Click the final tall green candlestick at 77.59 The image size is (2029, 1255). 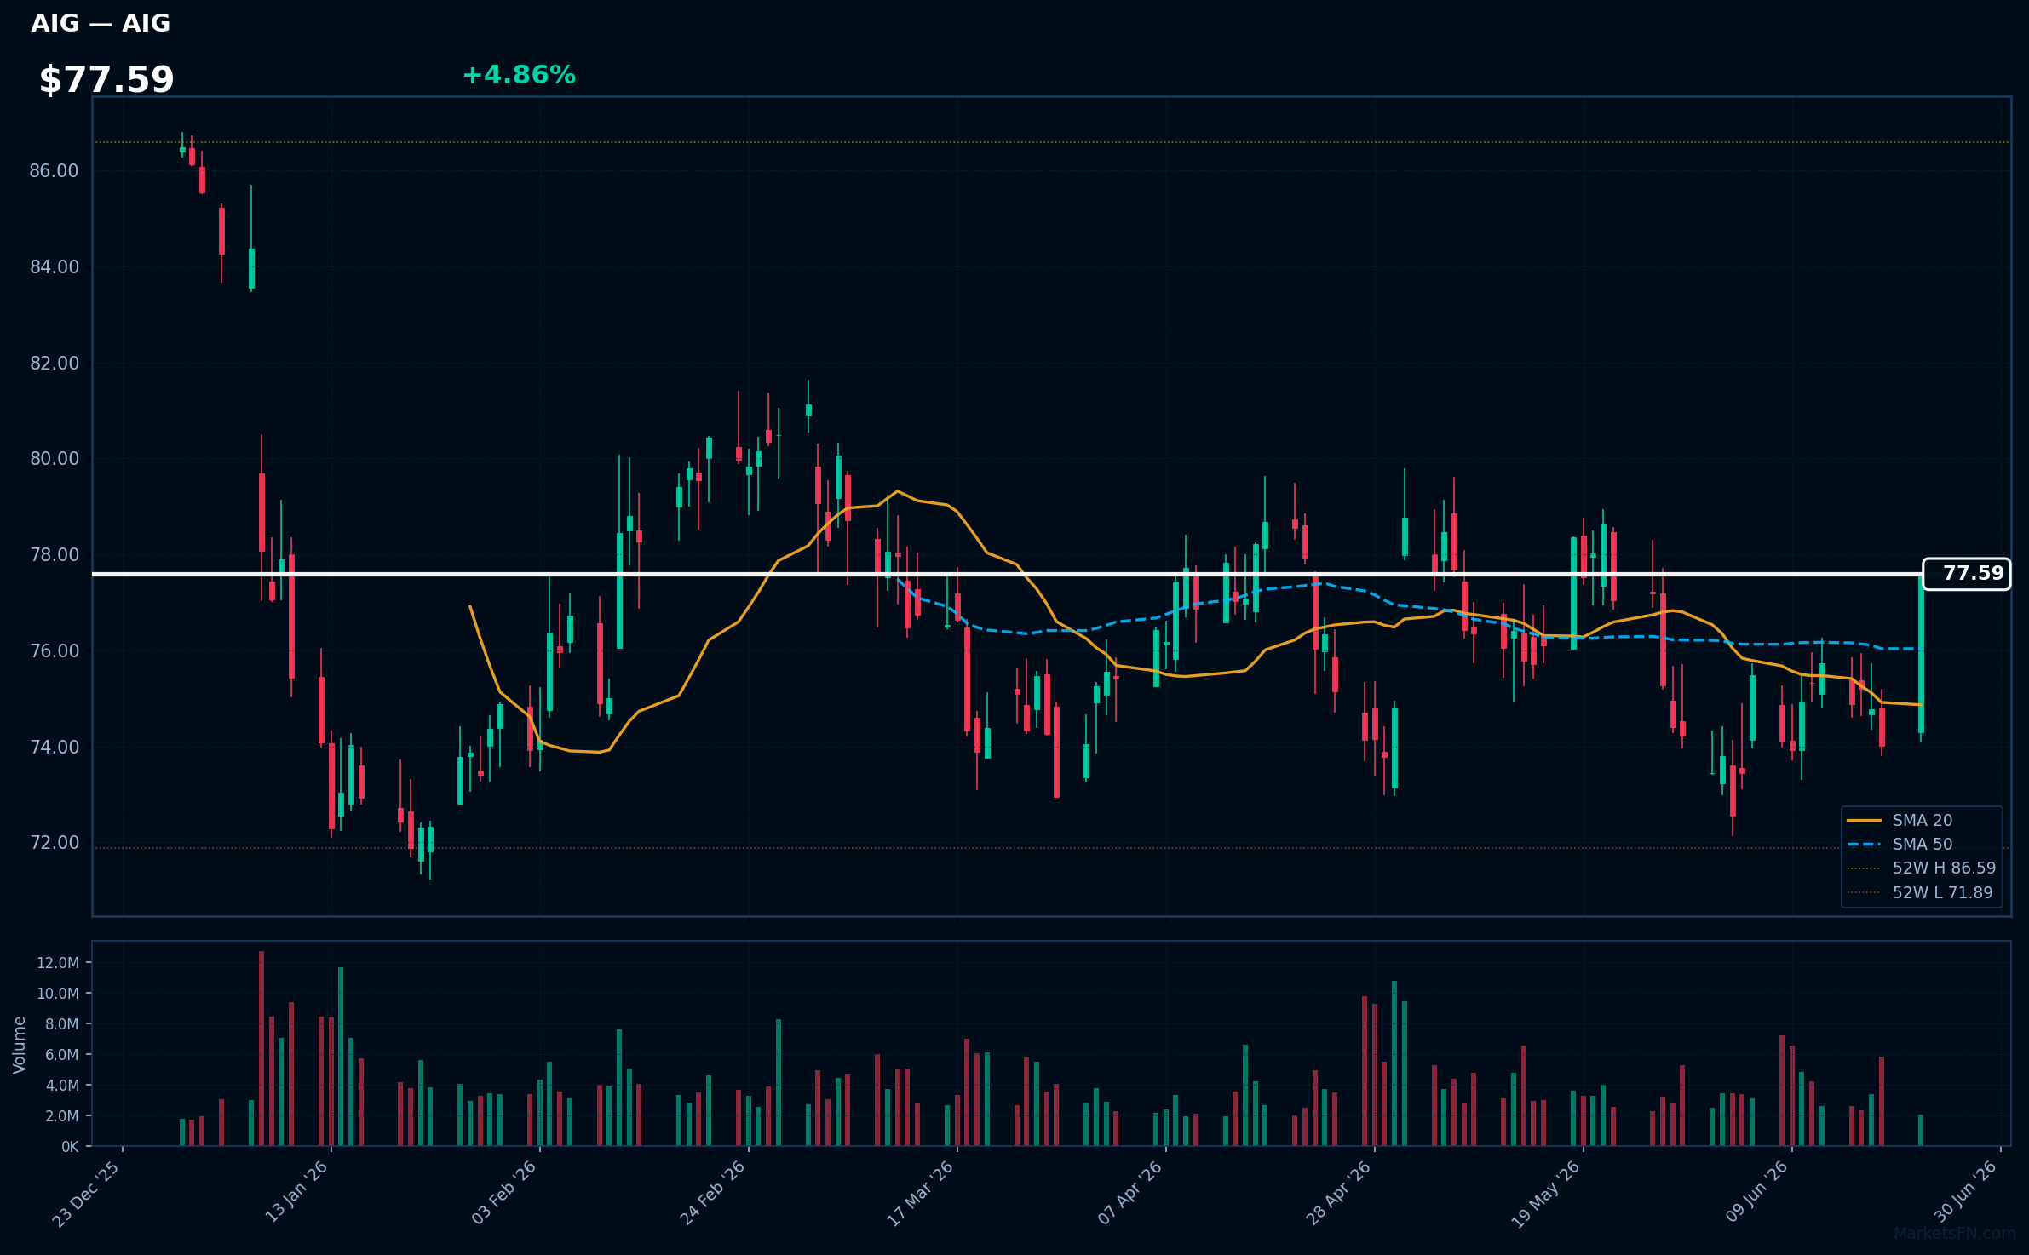(1921, 654)
